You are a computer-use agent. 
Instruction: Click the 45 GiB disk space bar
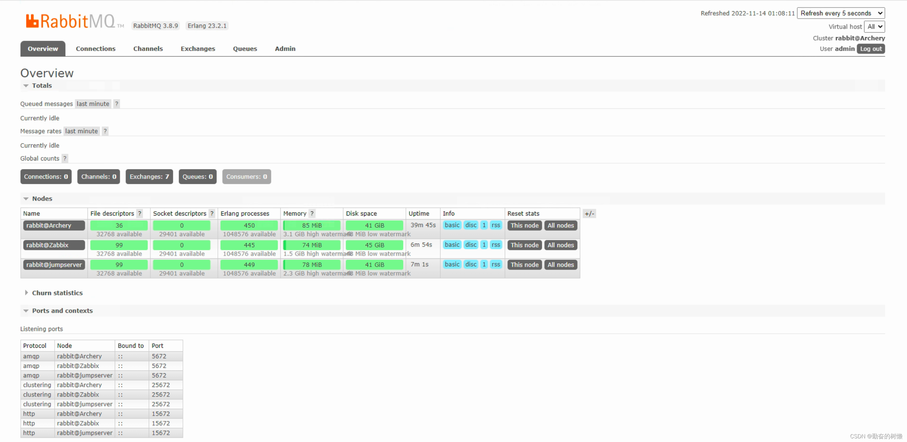pyautogui.click(x=374, y=245)
